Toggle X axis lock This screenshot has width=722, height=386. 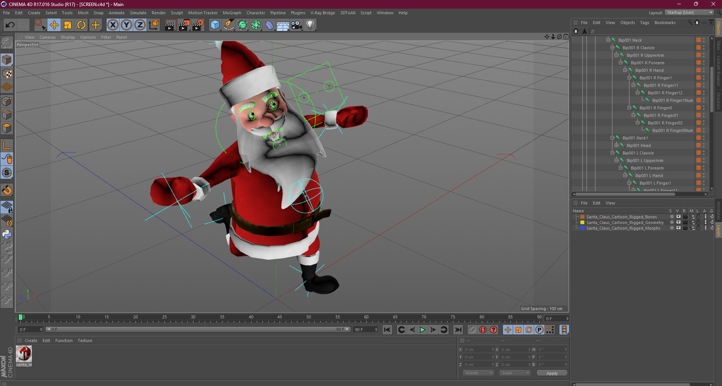113,25
